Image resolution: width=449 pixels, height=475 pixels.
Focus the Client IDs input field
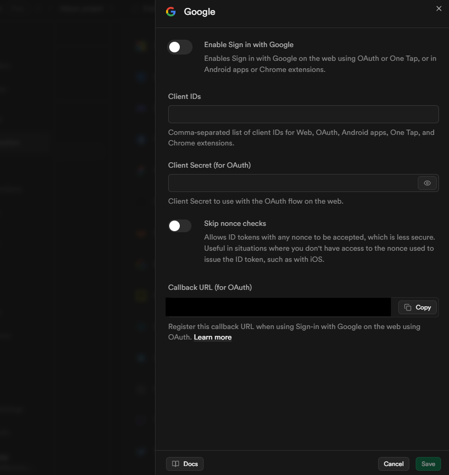[x=303, y=114]
